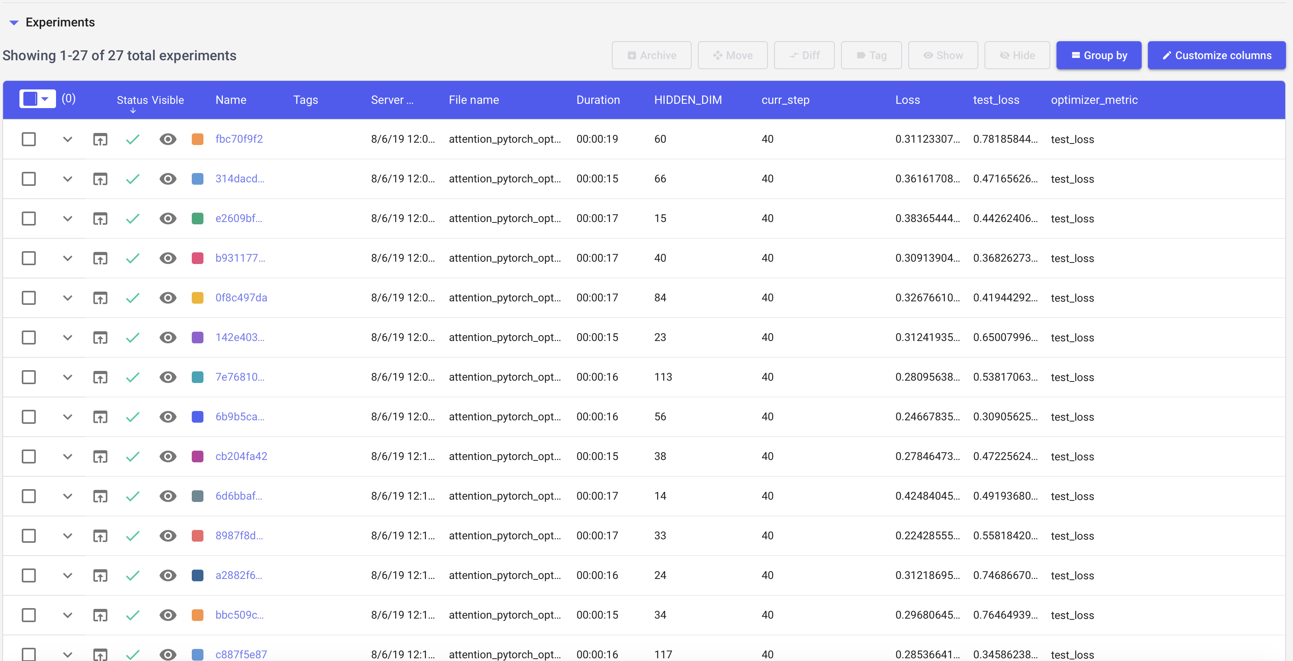Click the Customize columns button
This screenshot has height=661, width=1293.
pyautogui.click(x=1216, y=55)
